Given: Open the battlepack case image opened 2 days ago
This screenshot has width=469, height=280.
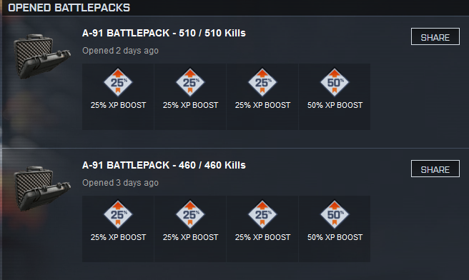Looking at the screenshot, I should (x=42, y=56).
